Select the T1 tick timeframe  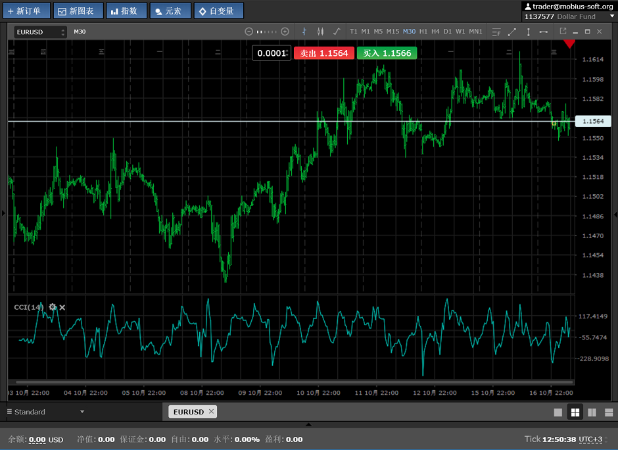[354, 32]
